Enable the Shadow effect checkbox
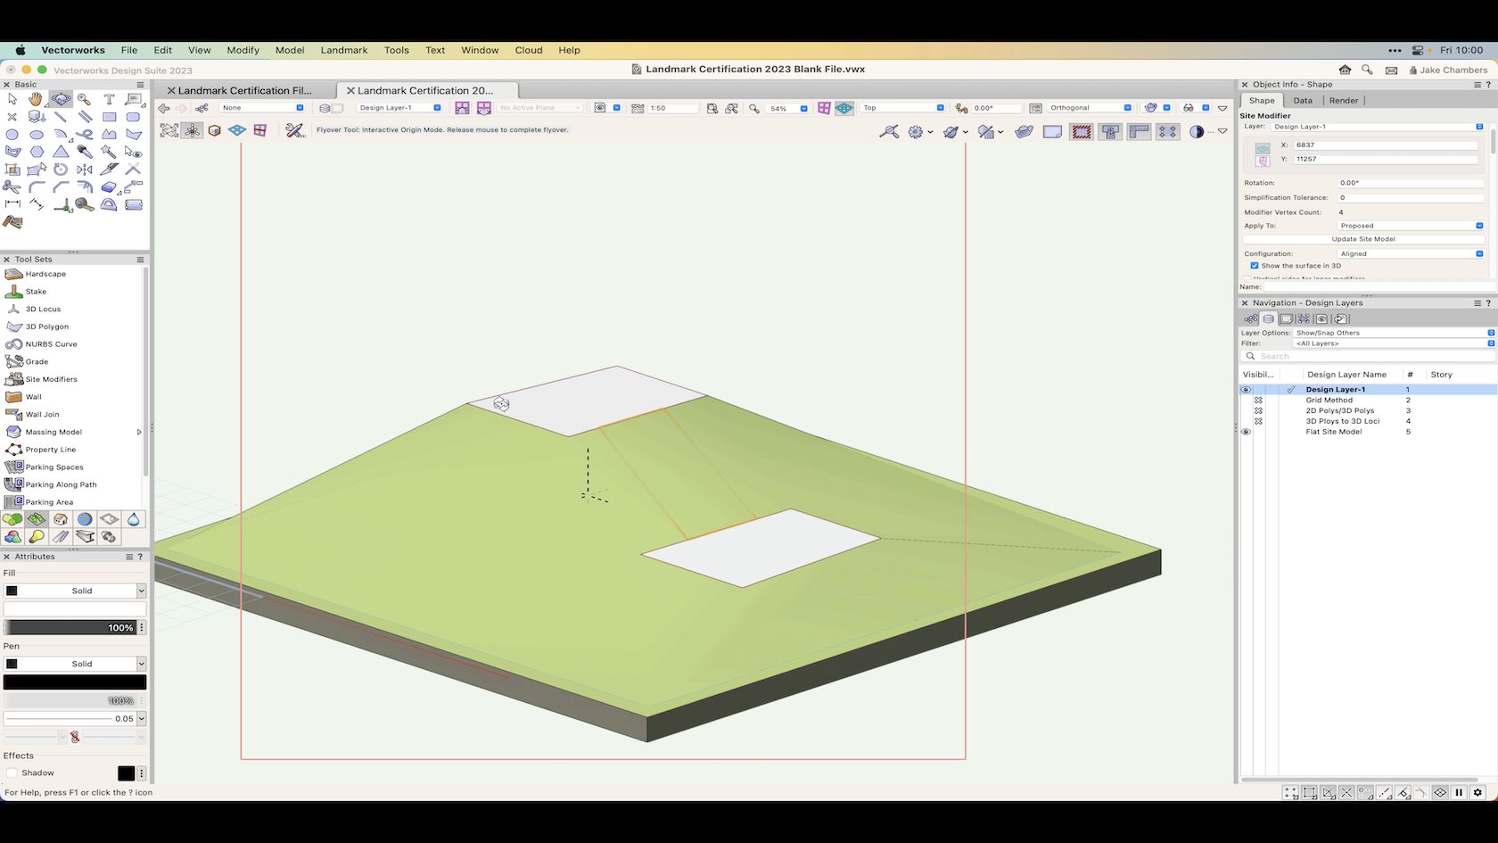The width and height of the screenshot is (1498, 843). point(12,773)
